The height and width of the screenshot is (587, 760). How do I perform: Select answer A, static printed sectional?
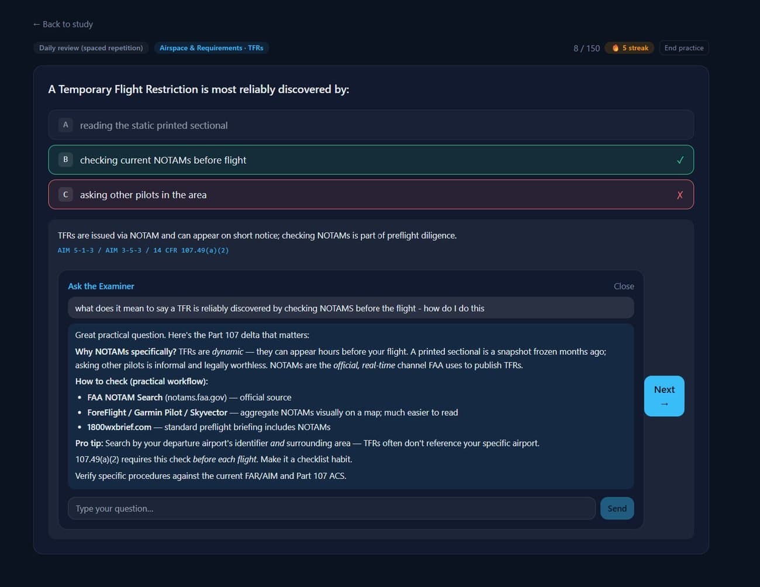(x=371, y=125)
